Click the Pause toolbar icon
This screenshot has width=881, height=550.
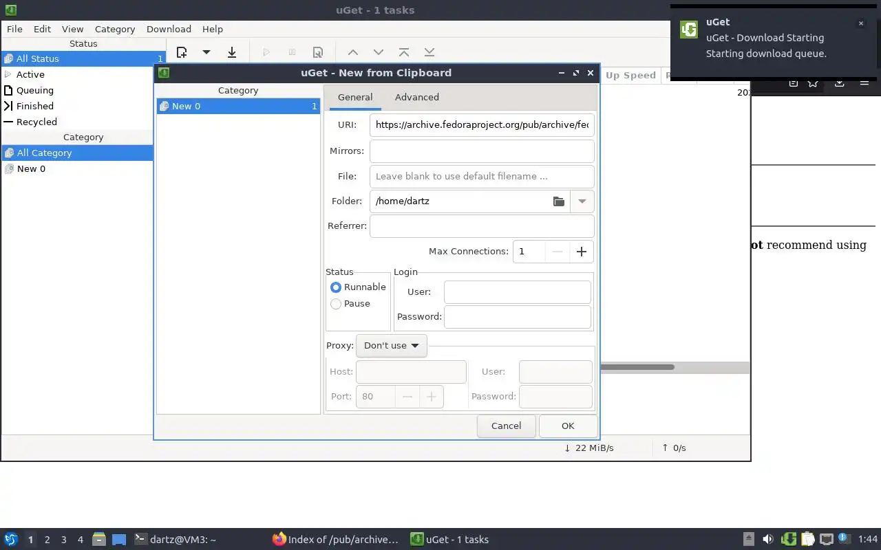(x=292, y=52)
